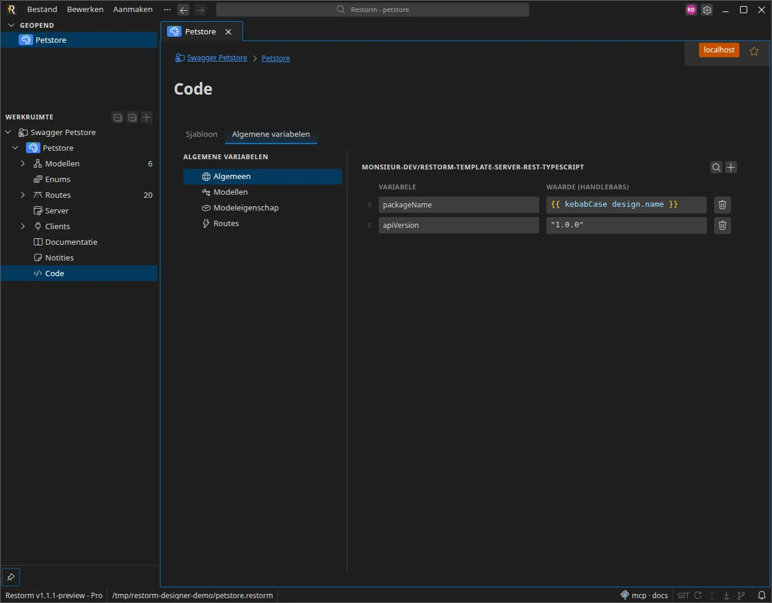Click Restorm v1.1.1-preview - Pro status text
This screenshot has height=603, width=772.
(54, 595)
